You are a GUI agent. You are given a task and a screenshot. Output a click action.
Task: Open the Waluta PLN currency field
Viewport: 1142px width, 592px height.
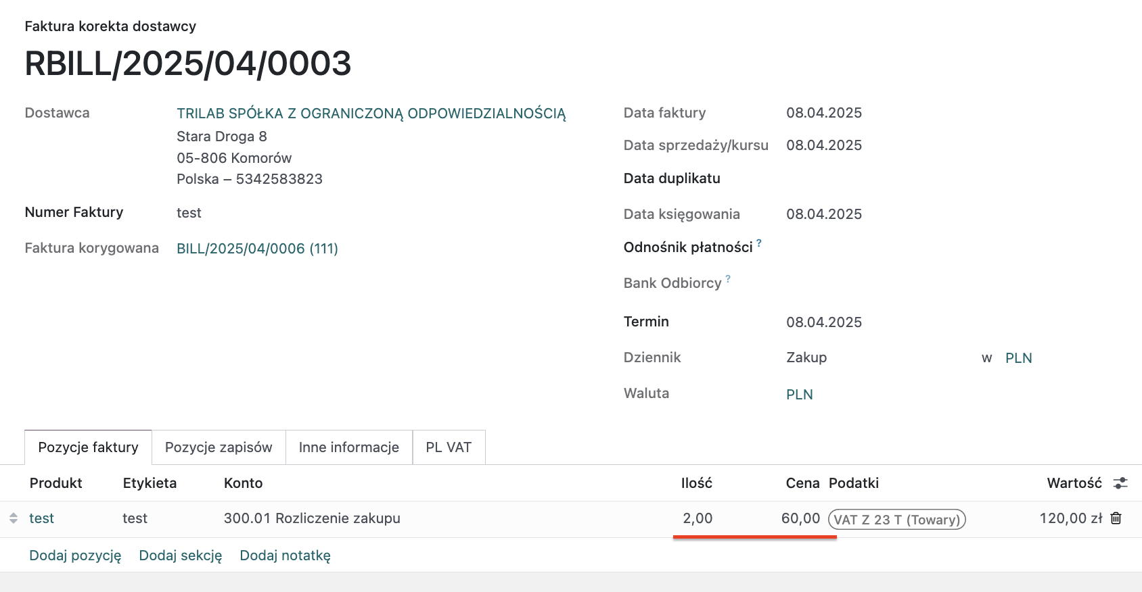(x=799, y=395)
